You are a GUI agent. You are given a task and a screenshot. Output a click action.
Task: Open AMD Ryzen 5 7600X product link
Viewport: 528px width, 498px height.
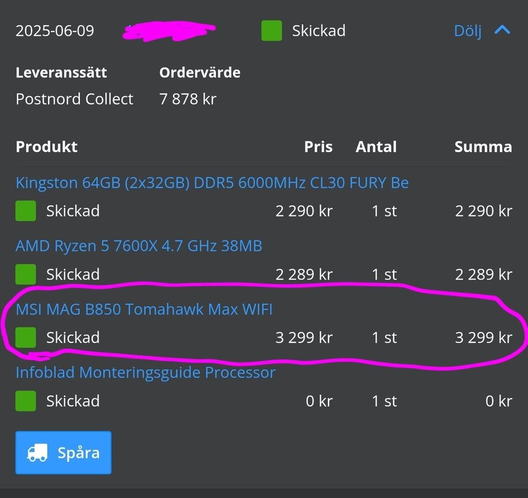(138, 245)
